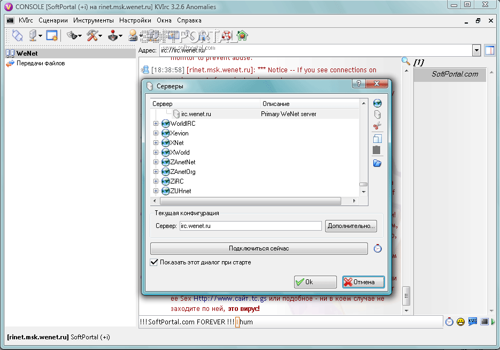This screenshot has width=500, height=350.
Task: Expand the ZiRC network node
Action: 156,181
